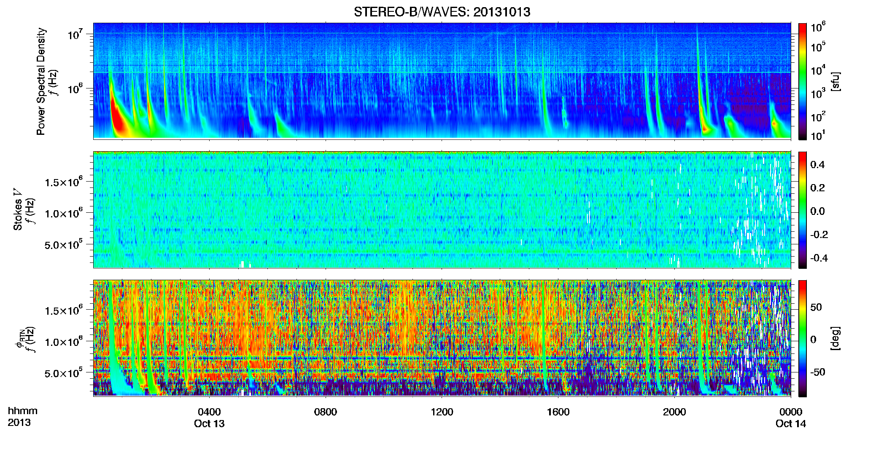The width and height of the screenshot is (884, 455).
Task: Open the Power Spectral Density spectrogram panel
Action: click(442, 80)
